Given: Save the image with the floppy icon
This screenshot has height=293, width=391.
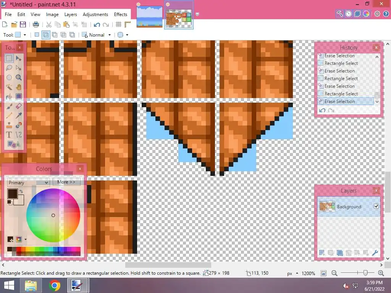Looking at the screenshot, I should coord(23,24).
